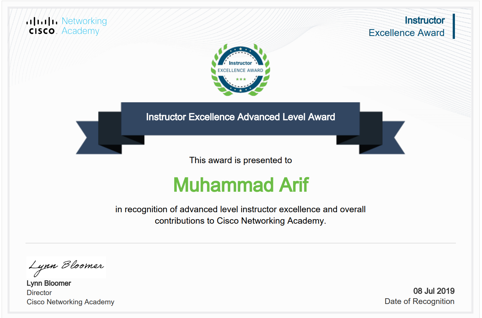The height and width of the screenshot is (318, 482).
Task: Click 'This award is presented to' line
Action: (x=241, y=160)
